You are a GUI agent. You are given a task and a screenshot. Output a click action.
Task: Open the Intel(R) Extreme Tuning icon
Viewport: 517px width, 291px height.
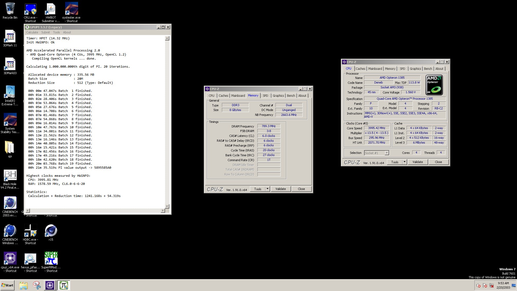click(10, 95)
